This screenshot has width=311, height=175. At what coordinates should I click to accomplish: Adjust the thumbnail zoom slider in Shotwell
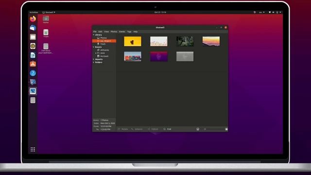tap(214, 129)
